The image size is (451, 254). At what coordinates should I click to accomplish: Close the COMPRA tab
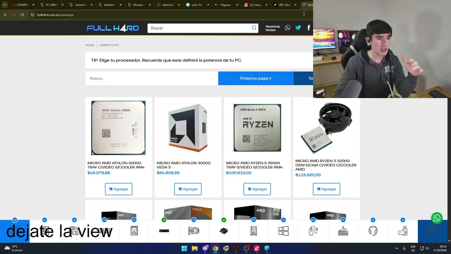pyautogui.click(x=33, y=5)
